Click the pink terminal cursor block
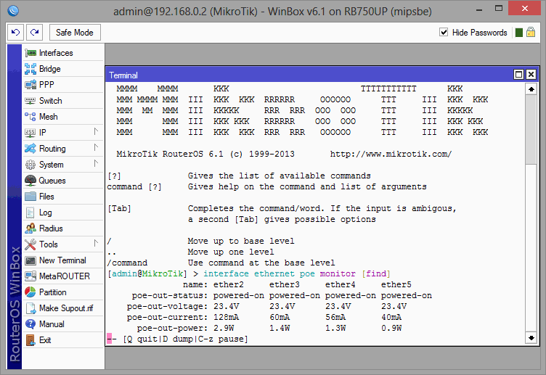The image size is (546, 375). 110,339
